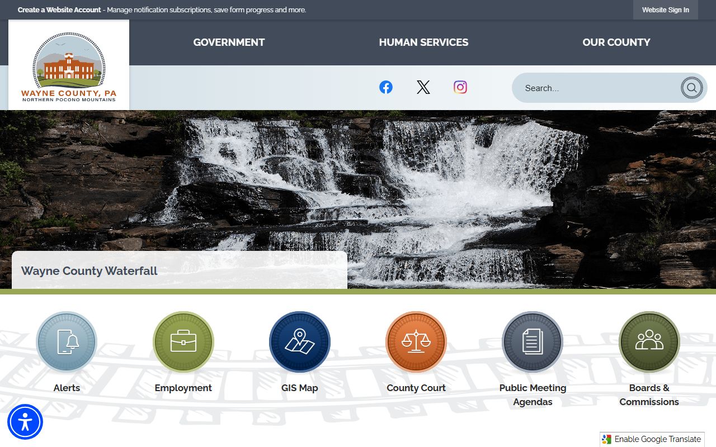The width and height of the screenshot is (716, 447).
Task: Click the Create a Website Account link
Action: [59, 10]
